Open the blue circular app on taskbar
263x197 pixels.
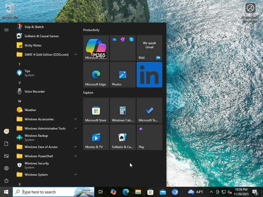click(x=175, y=192)
